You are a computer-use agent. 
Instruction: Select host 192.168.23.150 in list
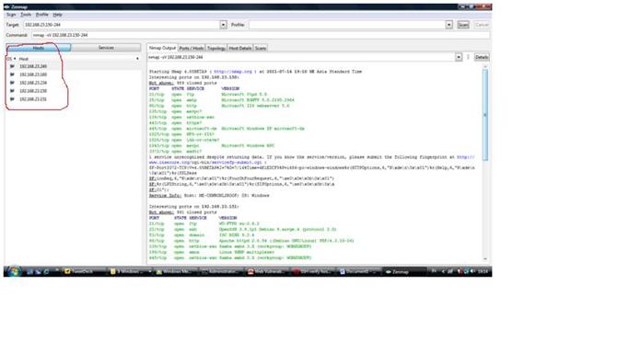pos(33,91)
